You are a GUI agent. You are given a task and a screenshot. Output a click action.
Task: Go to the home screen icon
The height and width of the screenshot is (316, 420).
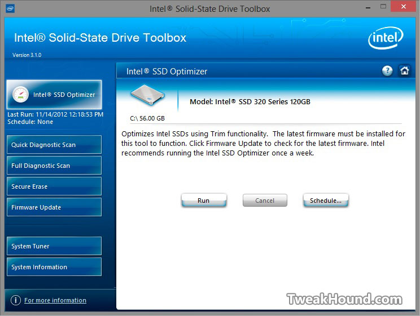pos(404,71)
